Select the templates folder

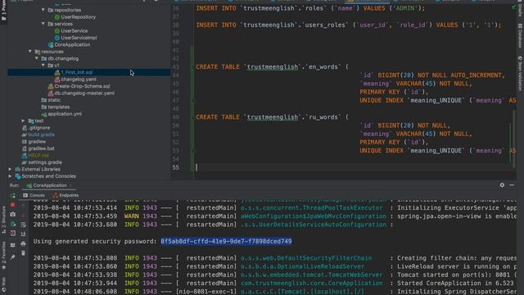[x=56, y=107]
